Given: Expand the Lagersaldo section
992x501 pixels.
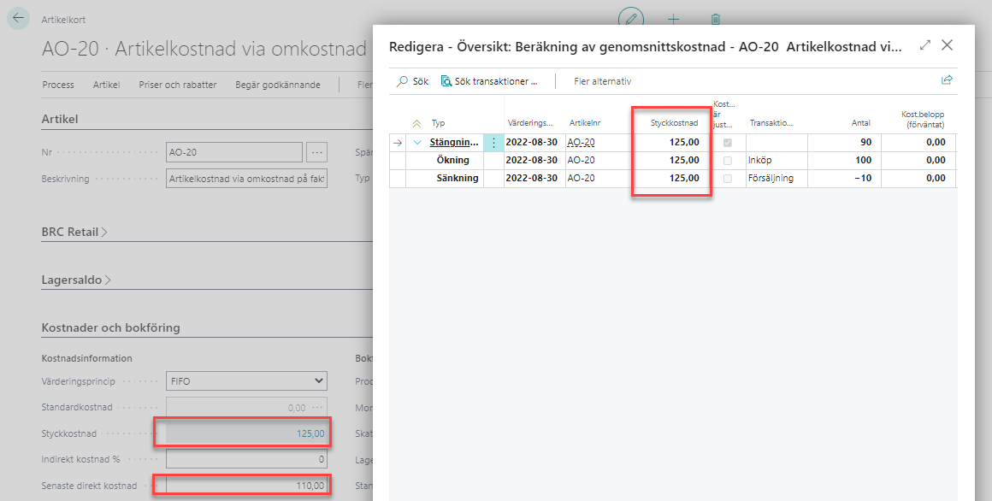Looking at the screenshot, I should coord(74,280).
